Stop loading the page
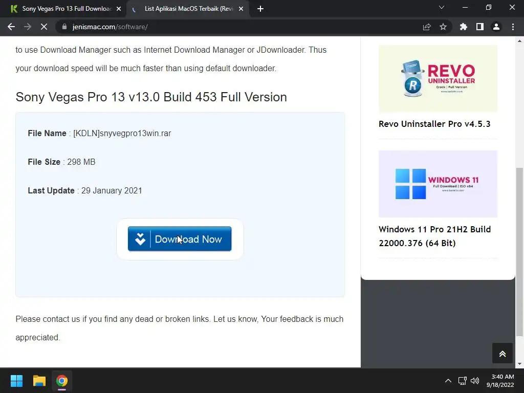The image size is (524, 393). (44, 27)
